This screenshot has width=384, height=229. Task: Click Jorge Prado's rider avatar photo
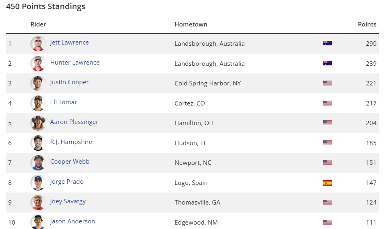click(x=38, y=182)
